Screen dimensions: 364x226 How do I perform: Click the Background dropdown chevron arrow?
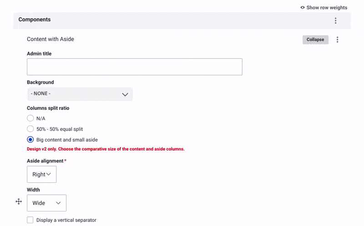tap(125, 94)
